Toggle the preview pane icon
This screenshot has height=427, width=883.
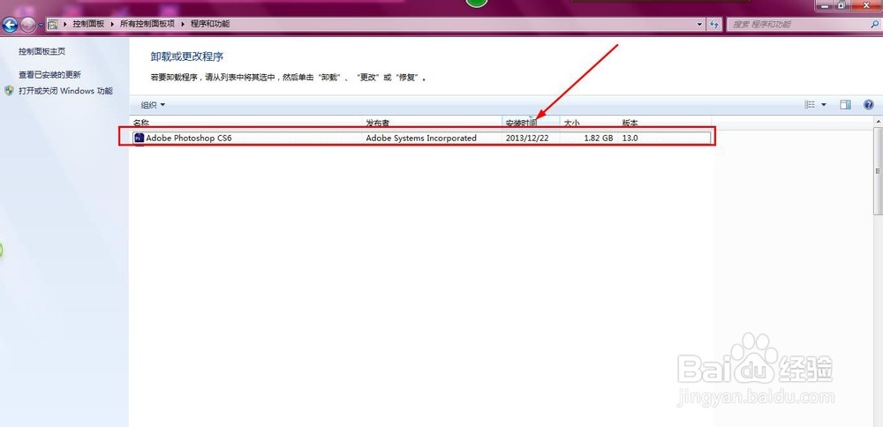tap(845, 105)
